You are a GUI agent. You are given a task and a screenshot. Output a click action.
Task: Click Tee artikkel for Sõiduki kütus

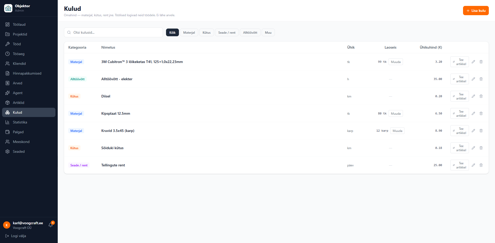pos(460,148)
